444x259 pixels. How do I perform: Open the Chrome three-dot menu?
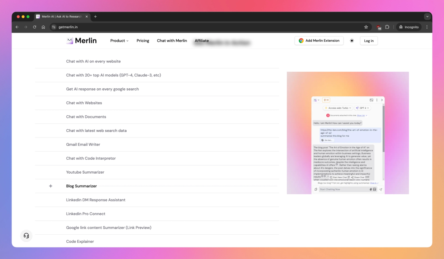tap(427, 27)
